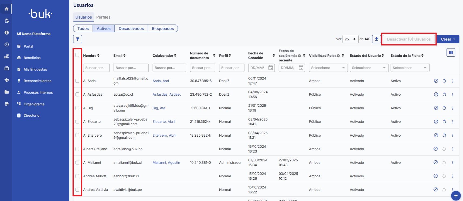Click the home icon in left rail
Viewport: 463px width, 201px height.
tap(7, 9)
